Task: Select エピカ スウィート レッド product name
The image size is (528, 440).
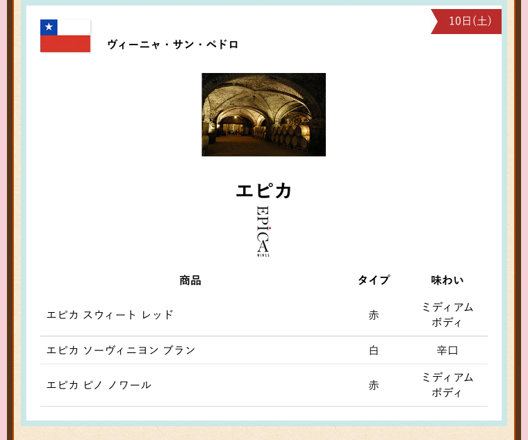Action: (x=110, y=315)
